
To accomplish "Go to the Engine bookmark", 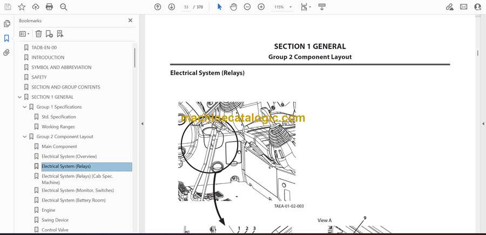I will [49, 210].
